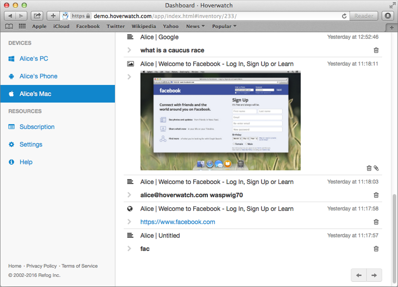Viewport: 398px width, 287px height.
Task: Go to next page of log entries
Action: (374, 275)
